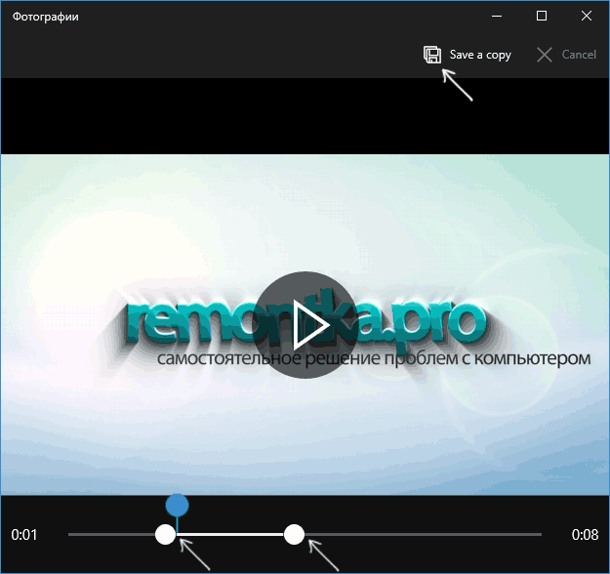
Task: Click the blue playhead position marker
Action: tap(177, 505)
